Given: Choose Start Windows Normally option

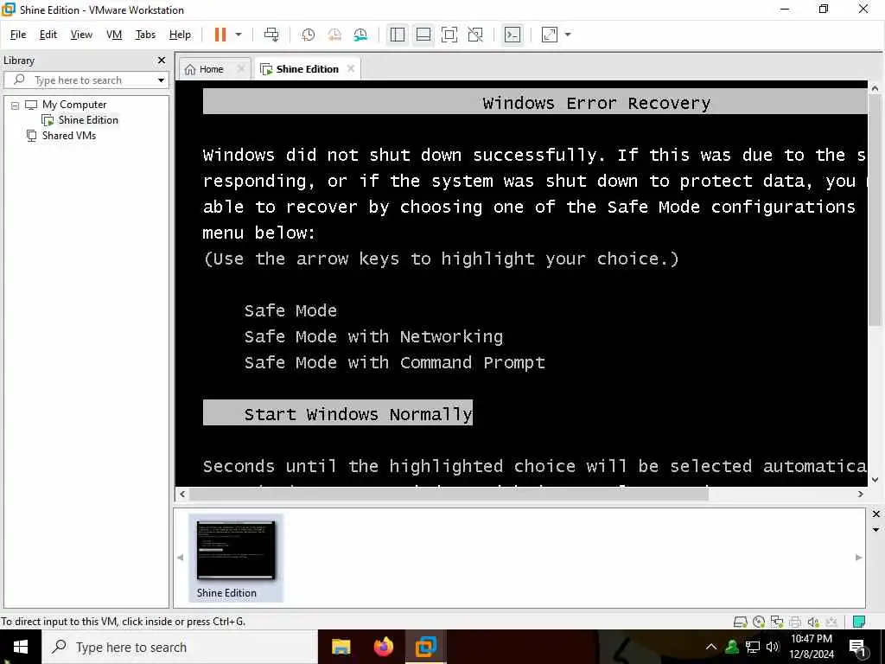Looking at the screenshot, I should [x=338, y=412].
